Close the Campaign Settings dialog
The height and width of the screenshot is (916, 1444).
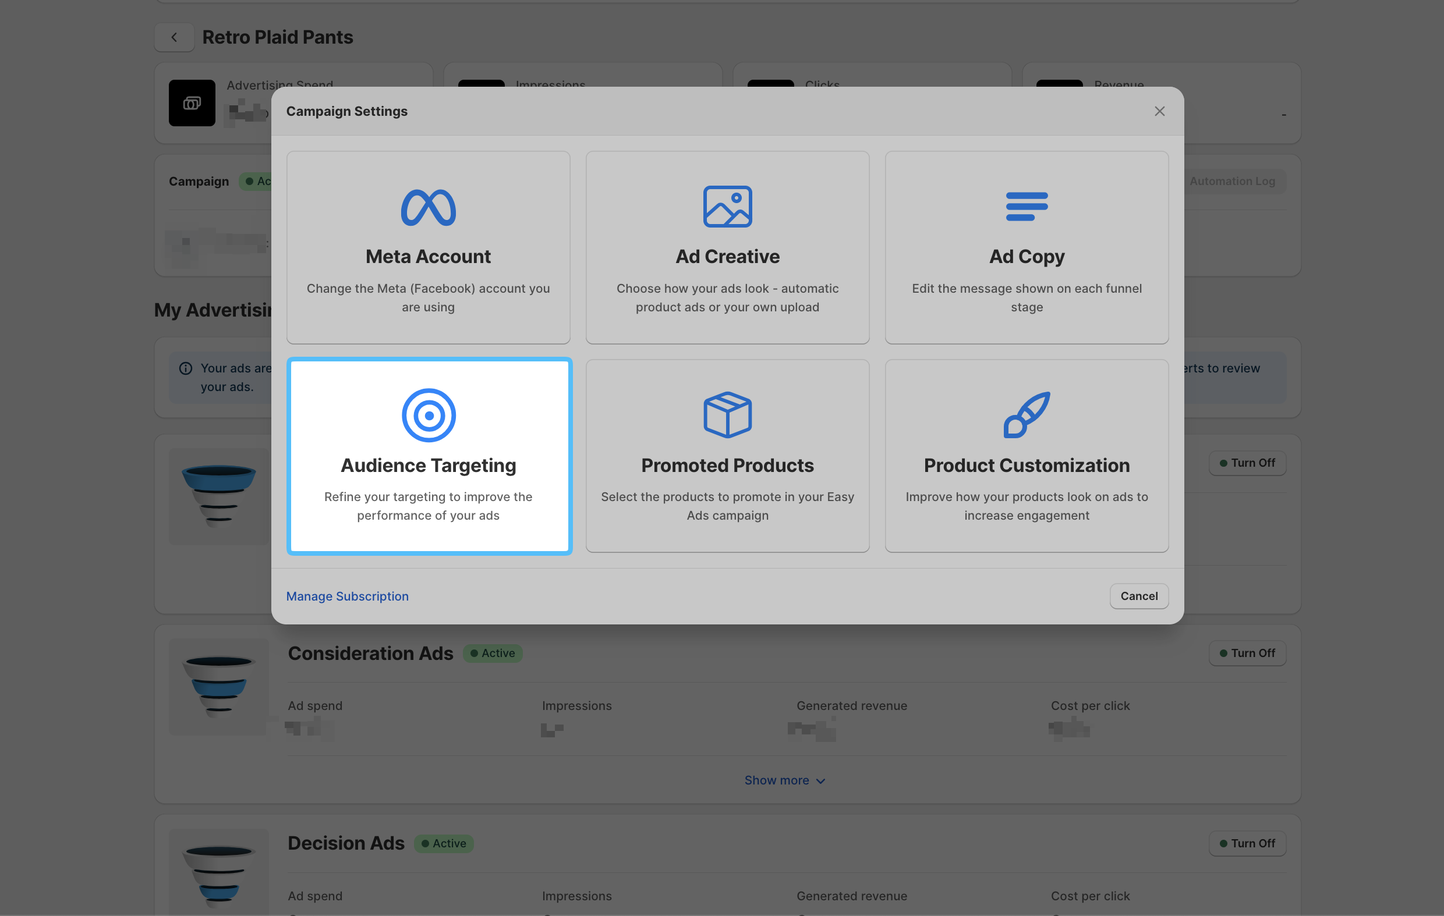[x=1159, y=112]
